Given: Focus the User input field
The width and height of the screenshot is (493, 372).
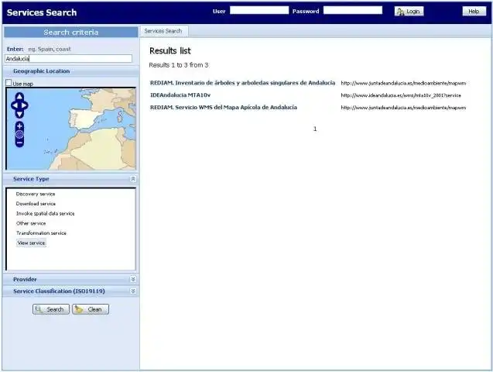Looking at the screenshot, I should [x=259, y=10].
